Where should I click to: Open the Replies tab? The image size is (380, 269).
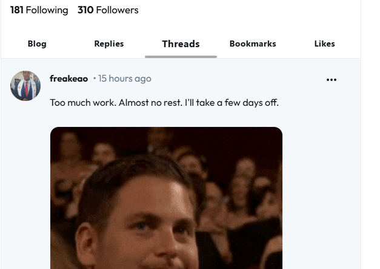pyautogui.click(x=109, y=44)
